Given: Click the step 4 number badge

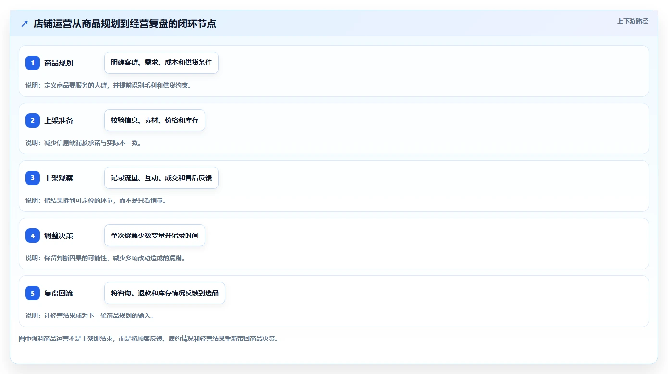Looking at the screenshot, I should point(33,235).
